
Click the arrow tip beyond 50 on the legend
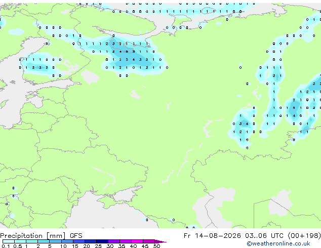160,241
